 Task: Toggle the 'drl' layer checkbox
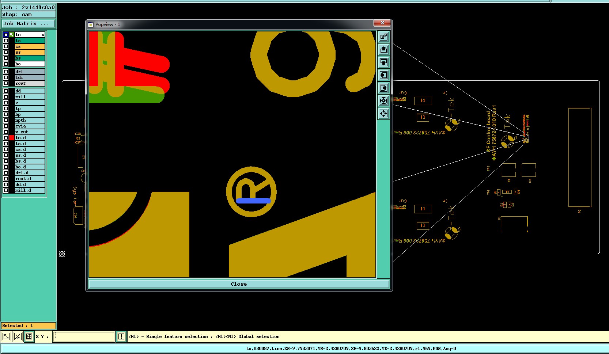6,72
